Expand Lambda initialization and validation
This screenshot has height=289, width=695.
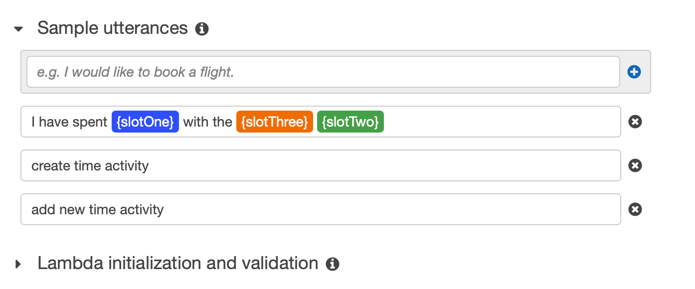(18, 264)
